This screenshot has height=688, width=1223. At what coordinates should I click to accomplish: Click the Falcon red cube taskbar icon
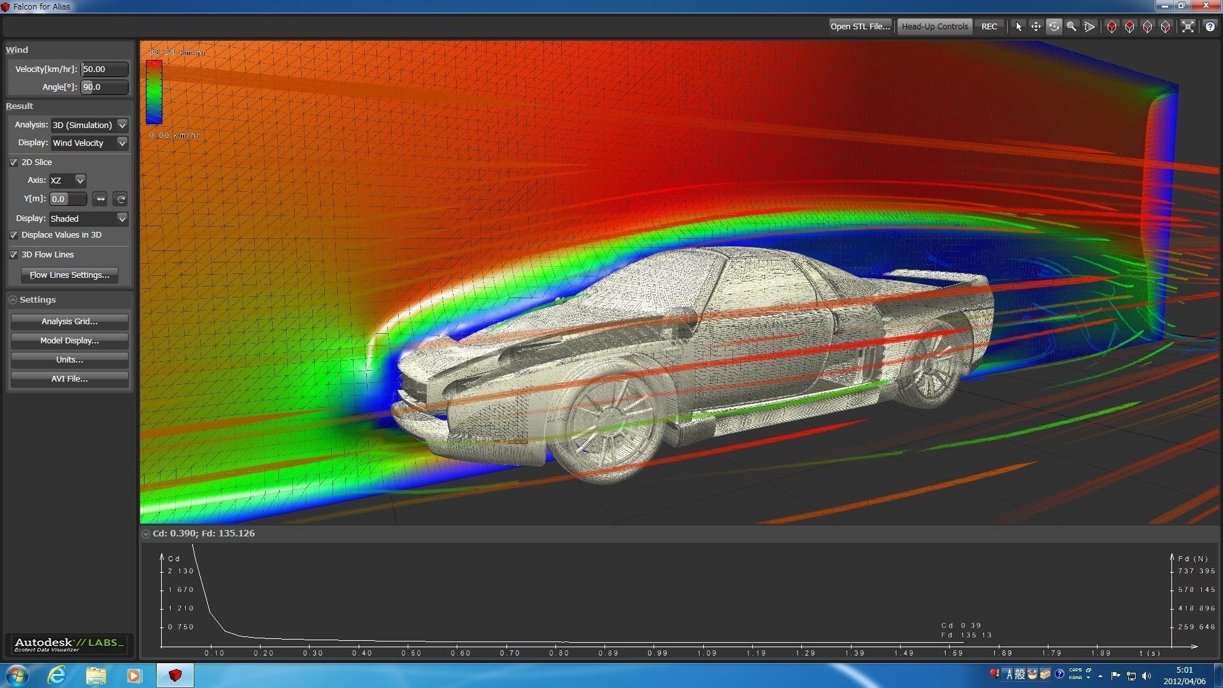(x=175, y=675)
